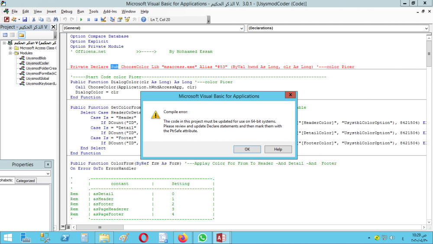This screenshot has height=244, width=433.
Task: Open Project Explorer toolbar icon
Action: point(113,20)
